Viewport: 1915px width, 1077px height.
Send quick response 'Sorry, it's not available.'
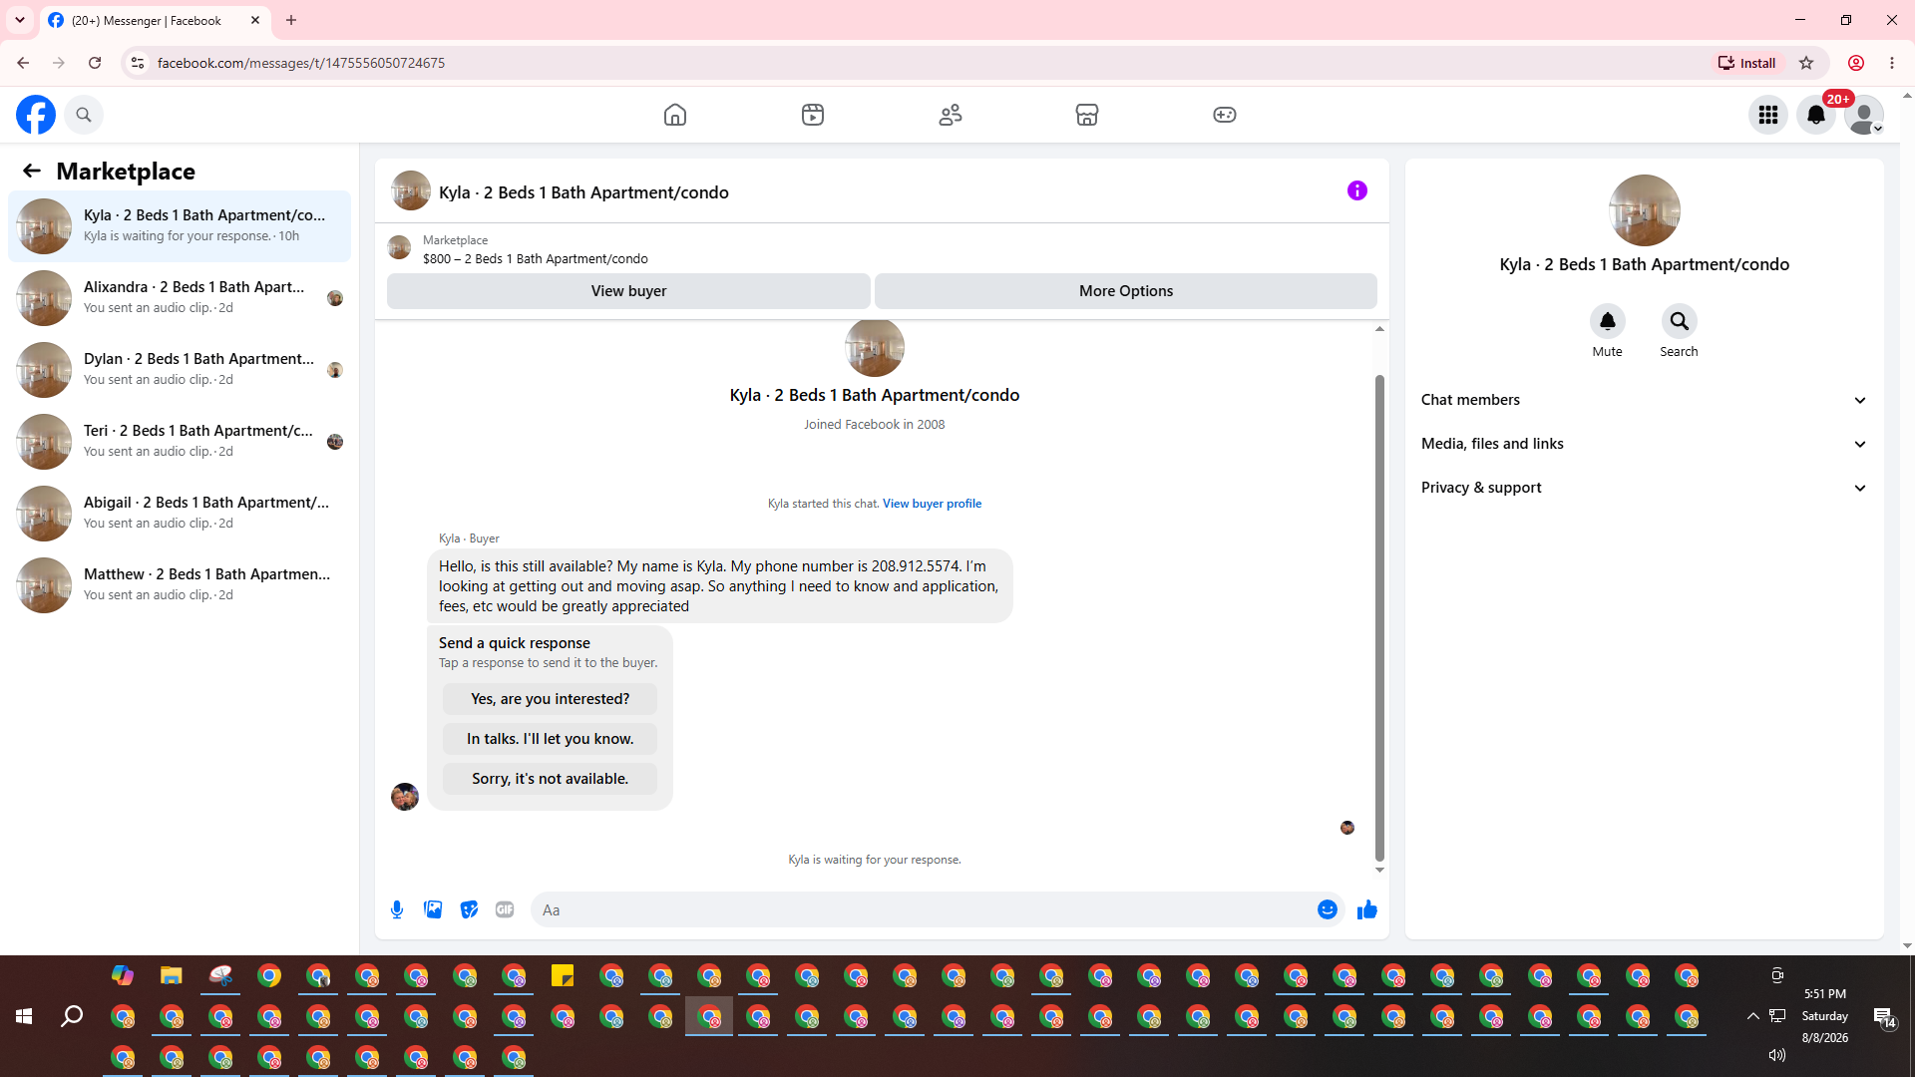coord(550,779)
